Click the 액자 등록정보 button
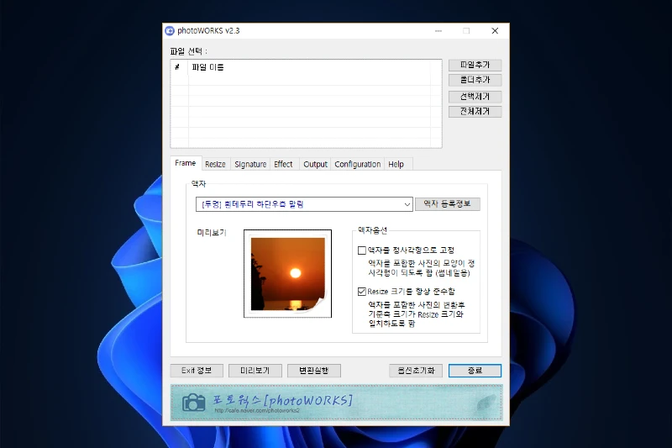672x448 pixels. coord(447,204)
